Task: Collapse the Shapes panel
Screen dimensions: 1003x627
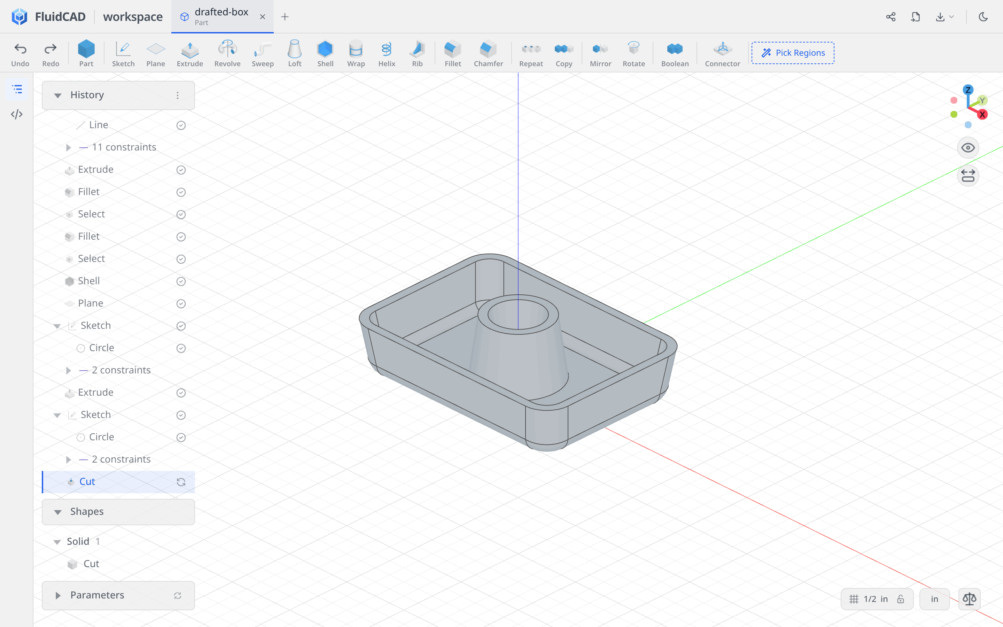Action: pos(57,512)
